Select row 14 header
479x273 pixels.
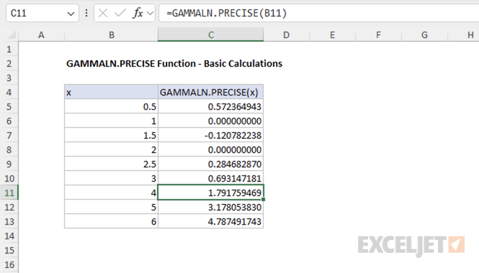point(9,236)
